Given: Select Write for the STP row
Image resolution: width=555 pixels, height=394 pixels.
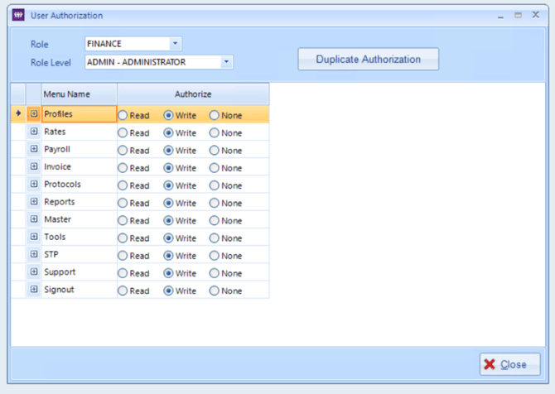Looking at the screenshot, I should 169,256.
